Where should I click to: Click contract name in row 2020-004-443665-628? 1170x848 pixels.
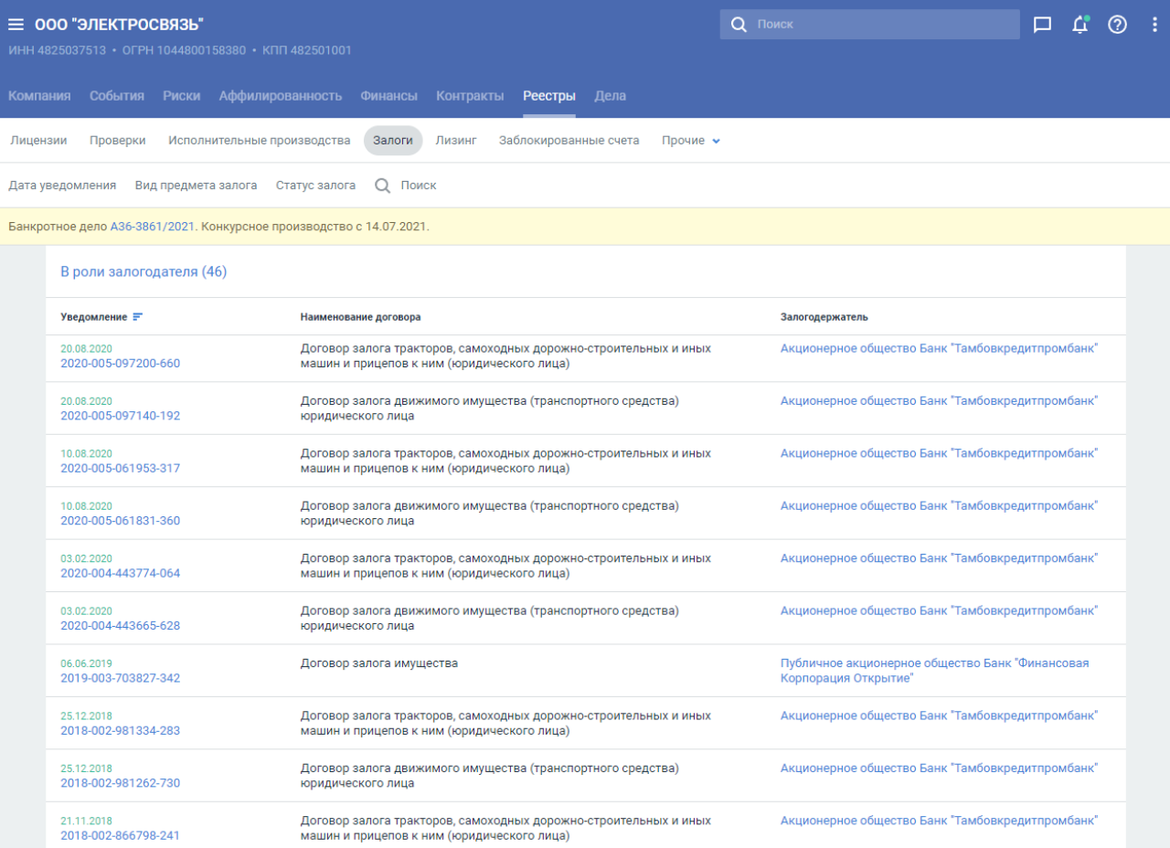(x=491, y=618)
